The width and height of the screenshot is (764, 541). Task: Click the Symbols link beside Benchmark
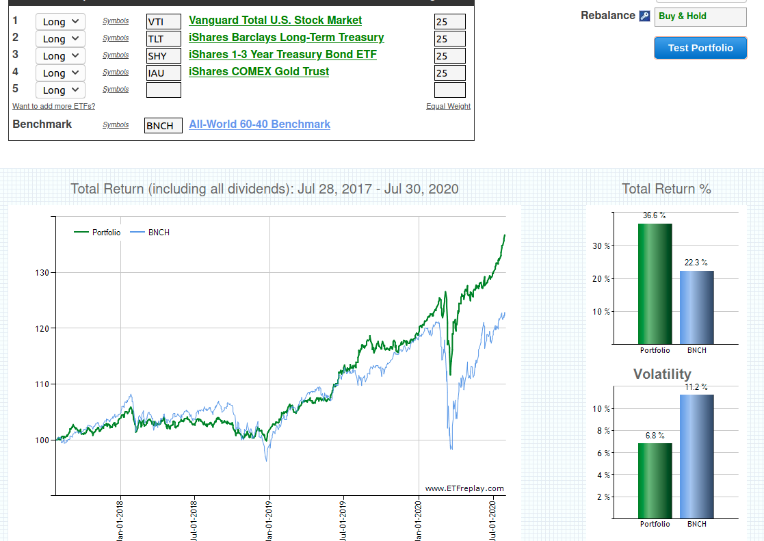point(116,125)
